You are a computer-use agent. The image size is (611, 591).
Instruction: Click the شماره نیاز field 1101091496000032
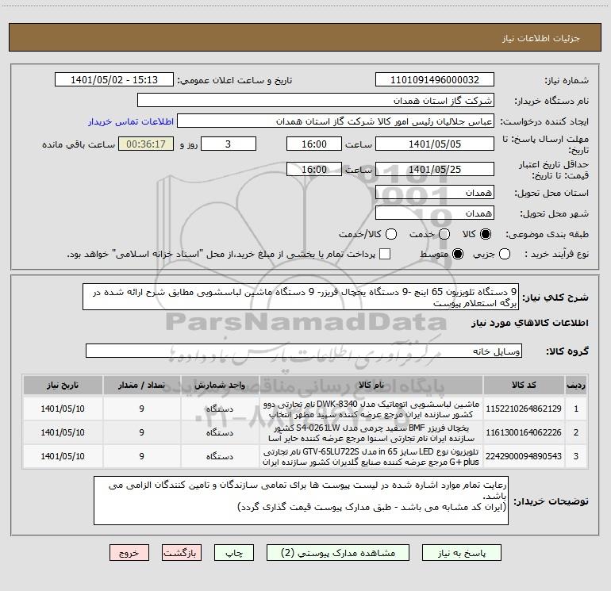(435, 80)
